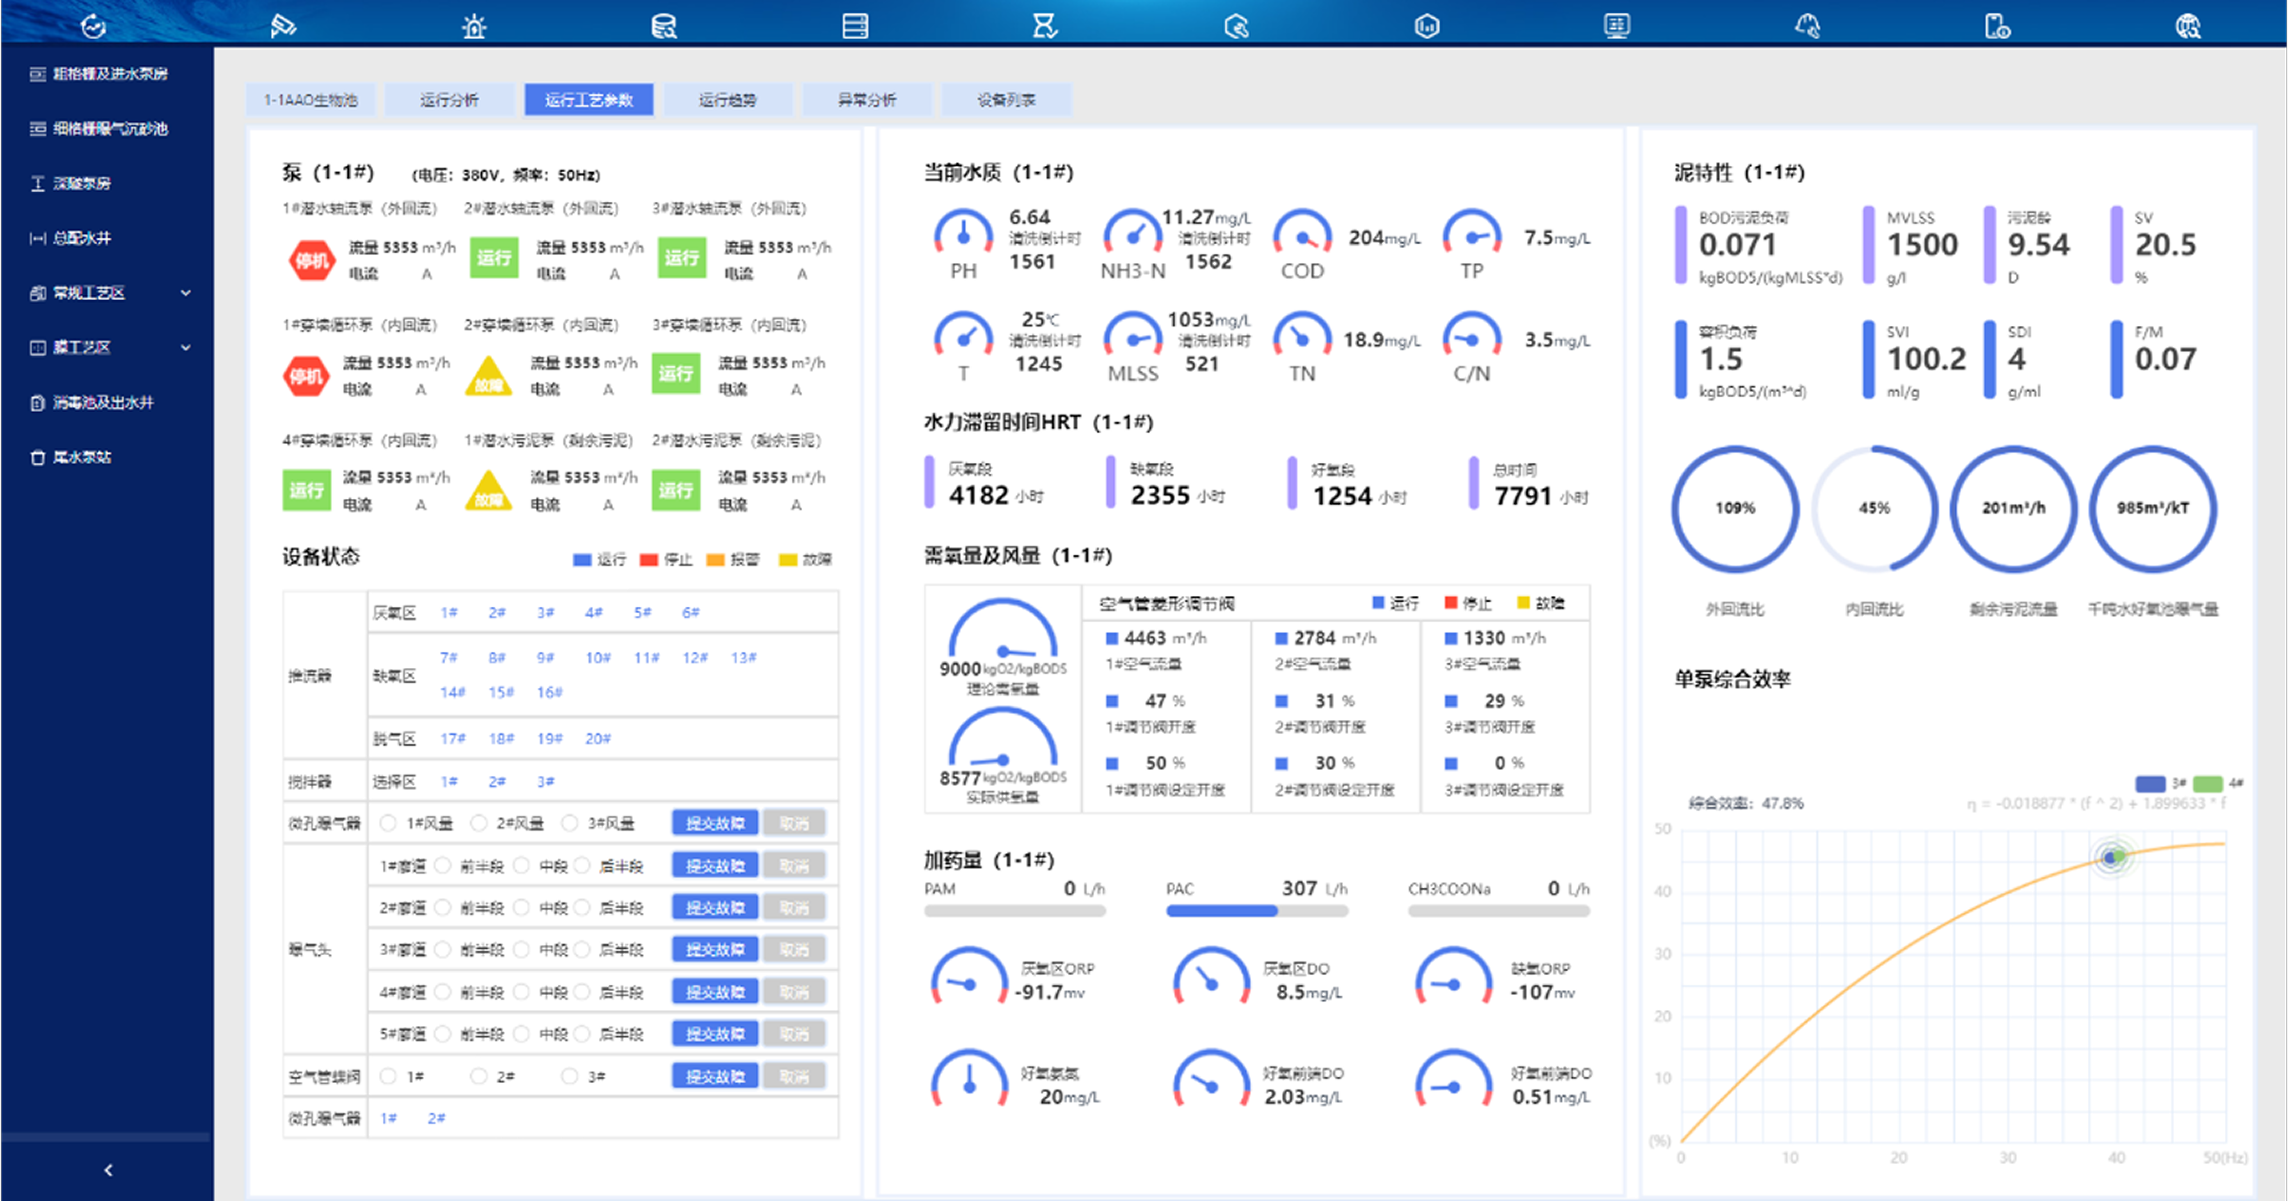Viewport: 2288px width, 1201px height.
Task: Expand the 膜工艺区 sidebar submenu chevron
Action: click(x=185, y=348)
